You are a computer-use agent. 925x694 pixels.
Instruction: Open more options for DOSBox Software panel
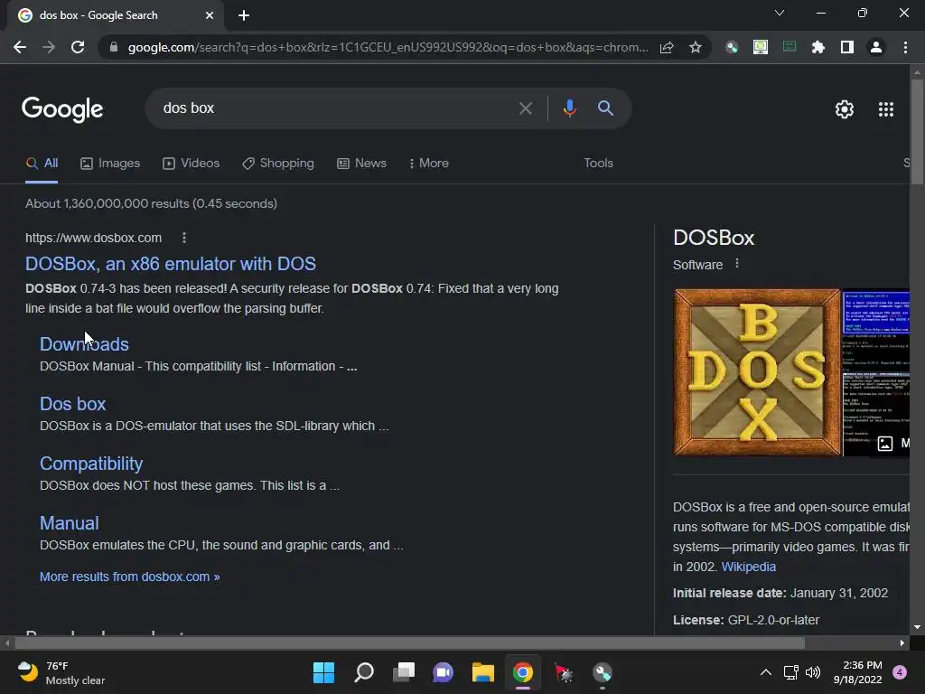click(x=737, y=264)
